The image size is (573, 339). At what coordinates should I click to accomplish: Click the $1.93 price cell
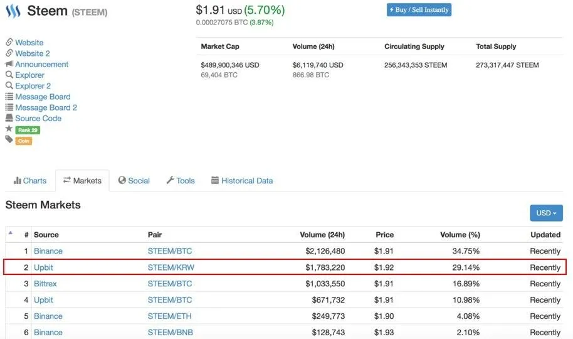pyautogui.click(x=384, y=333)
